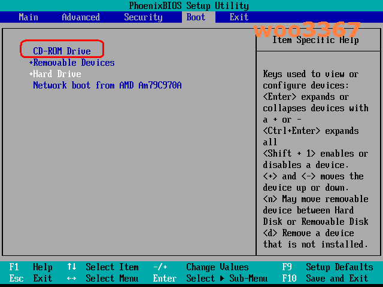Screen dimensions: 383x287
Task: Click the up-down arrows icon for Select Item
Action: click(x=72, y=267)
